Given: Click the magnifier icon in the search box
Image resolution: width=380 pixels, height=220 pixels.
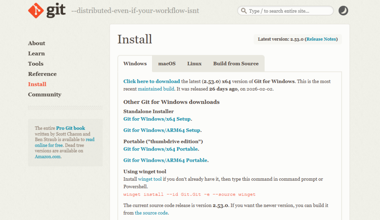Looking at the screenshot, I should pyautogui.click(x=244, y=11).
